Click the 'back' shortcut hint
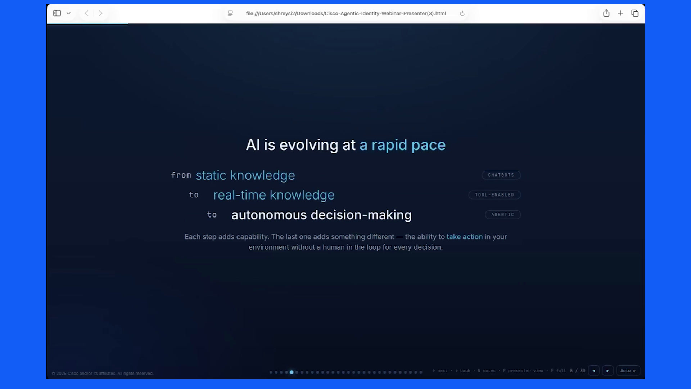This screenshot has width=691, height=389. 463,371
